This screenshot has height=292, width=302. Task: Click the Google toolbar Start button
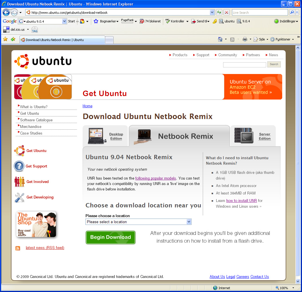(71, 21)
